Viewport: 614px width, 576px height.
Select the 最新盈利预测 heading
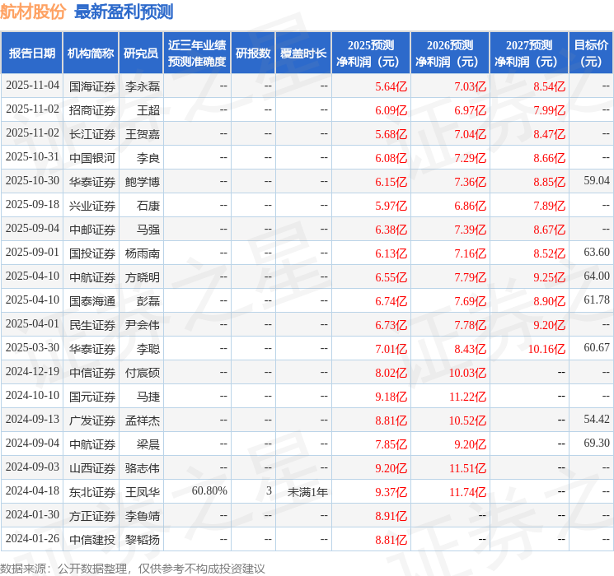124,12
